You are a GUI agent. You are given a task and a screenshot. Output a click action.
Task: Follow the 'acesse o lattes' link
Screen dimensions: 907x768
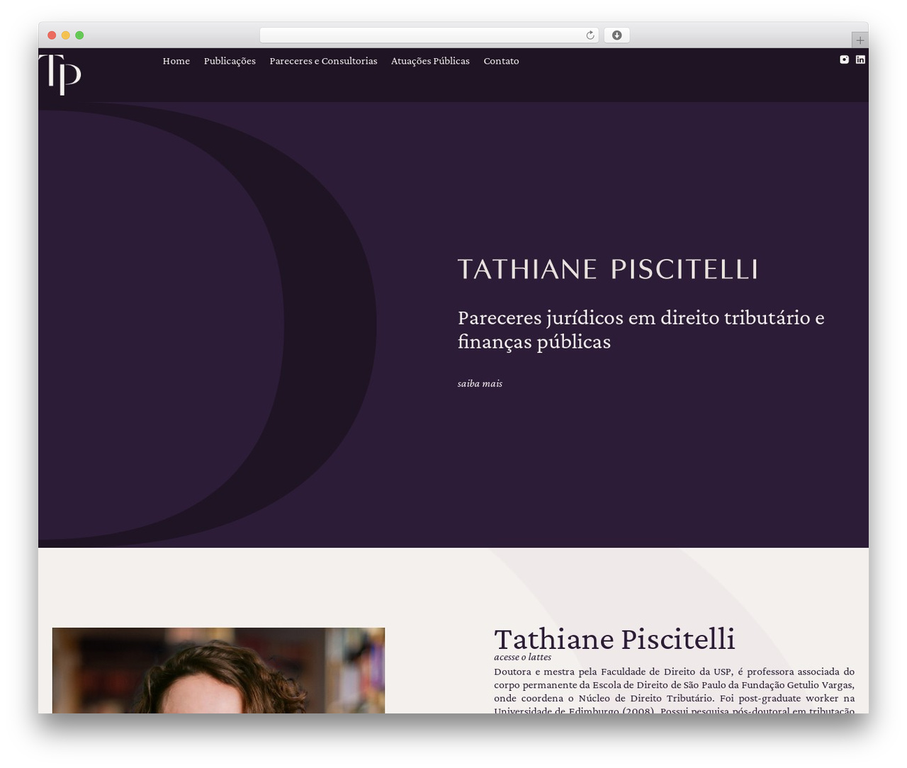522,657
